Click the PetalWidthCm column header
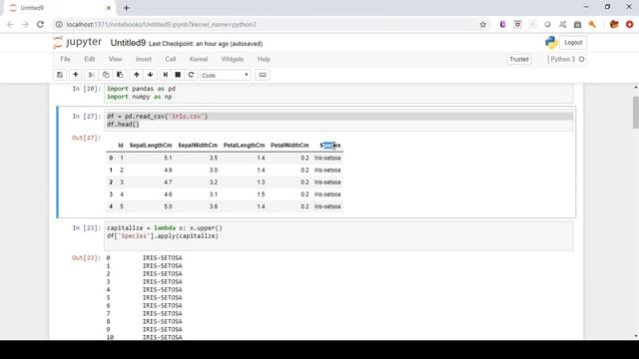Image resolution: width=639 pixels, height=359 pixels. [290, 146]
